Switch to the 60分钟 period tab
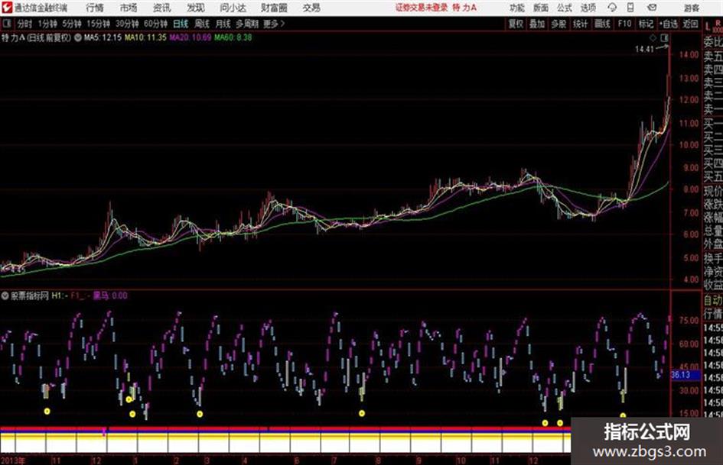 (x=155, y=24)
